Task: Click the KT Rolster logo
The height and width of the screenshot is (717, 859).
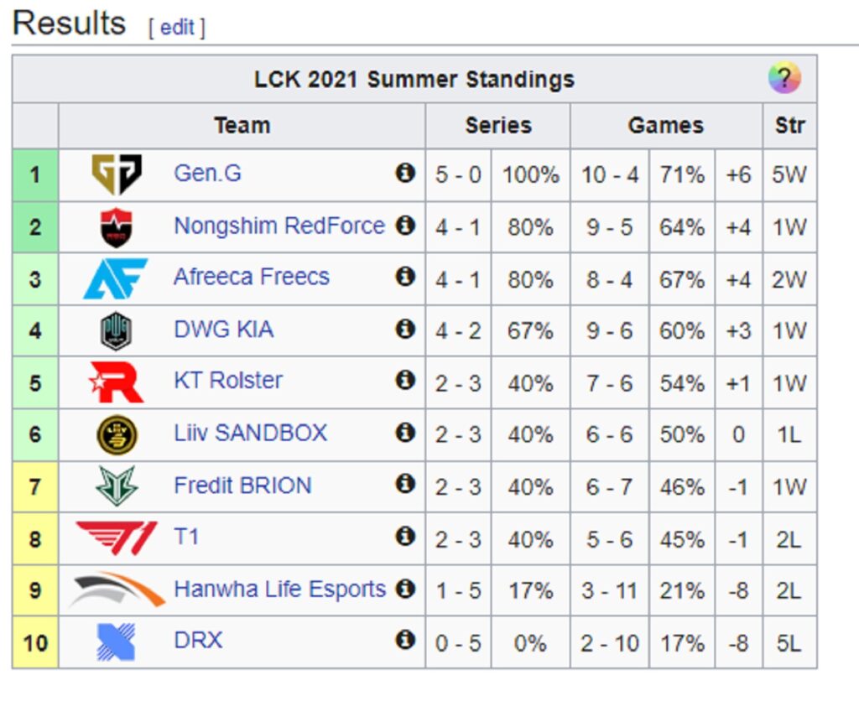Action: (116, 382)
